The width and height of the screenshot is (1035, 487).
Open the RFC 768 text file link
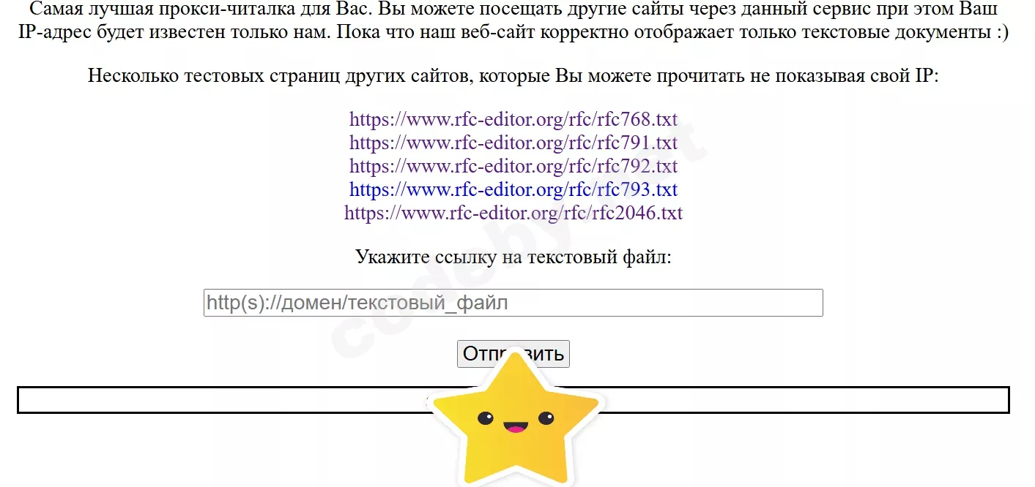point(513,119)
